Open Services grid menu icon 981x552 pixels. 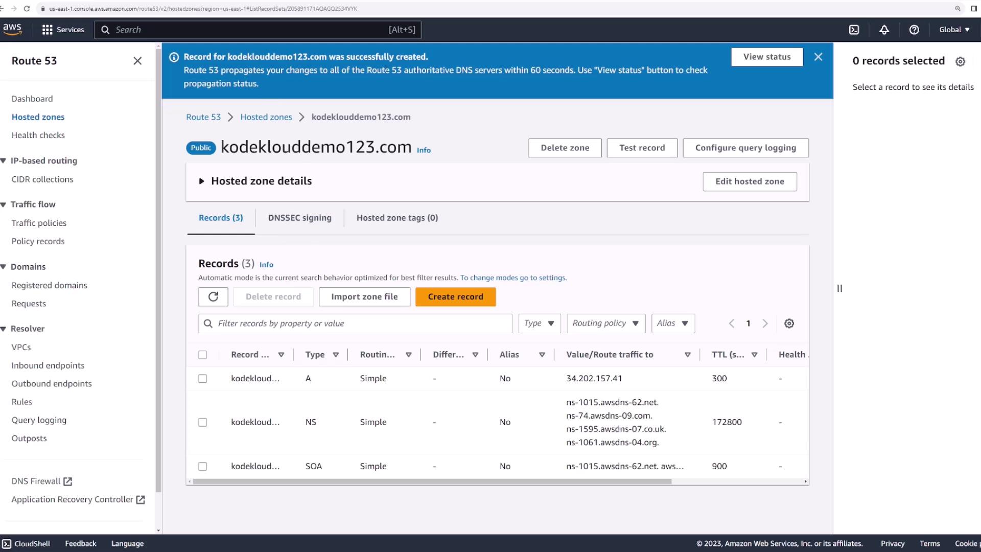pos(48,30)
